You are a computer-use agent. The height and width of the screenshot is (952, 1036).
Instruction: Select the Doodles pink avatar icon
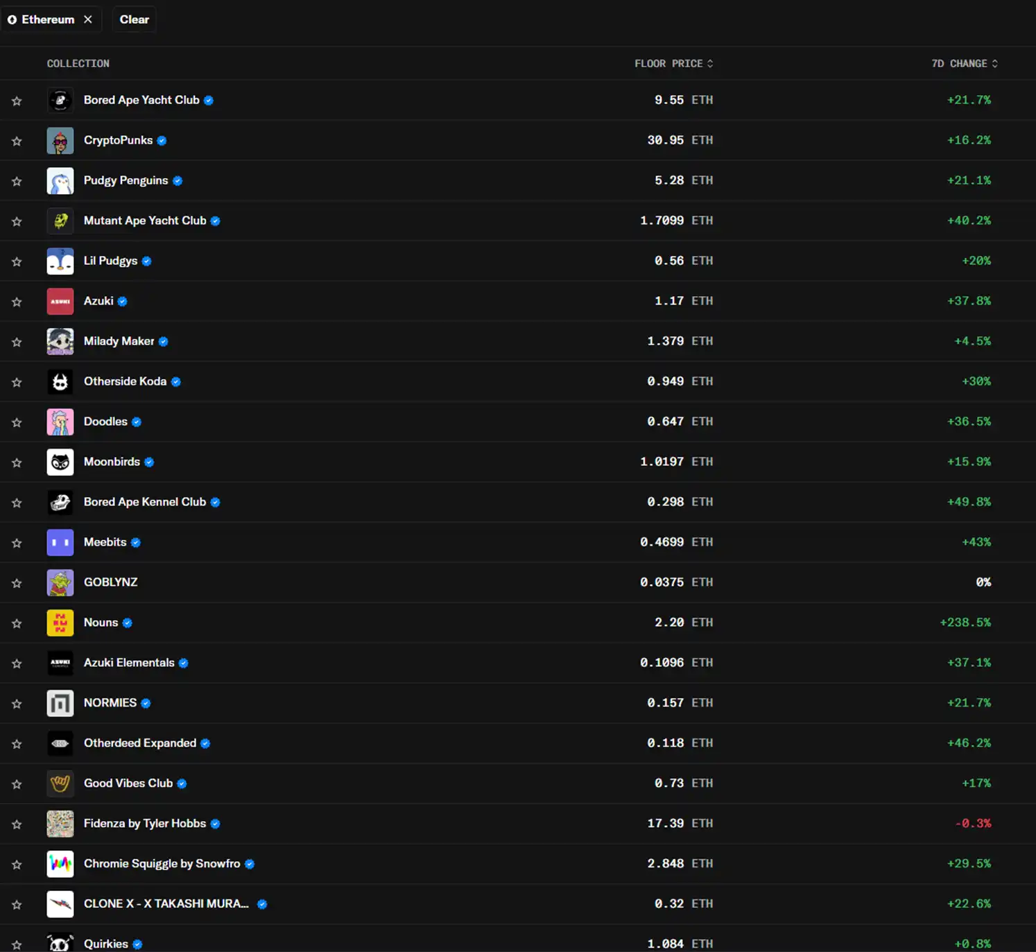[60, 422]
